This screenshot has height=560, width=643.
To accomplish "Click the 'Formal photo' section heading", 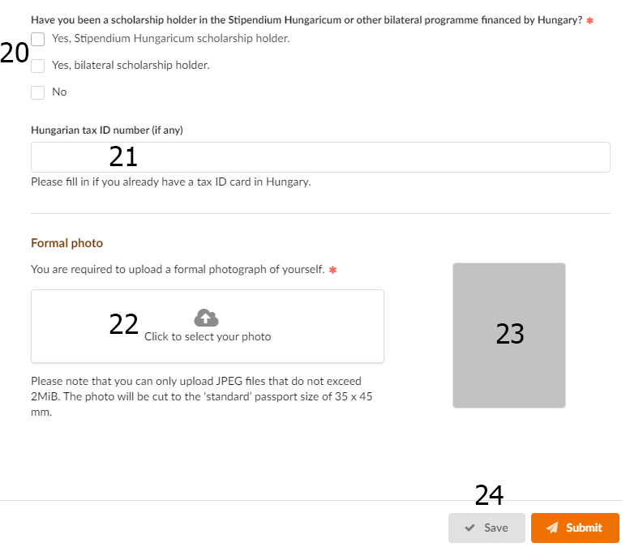I will click(66, 242).
